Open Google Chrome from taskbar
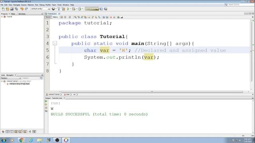This screenshot has width=255, height=143. tap(21, 140)
